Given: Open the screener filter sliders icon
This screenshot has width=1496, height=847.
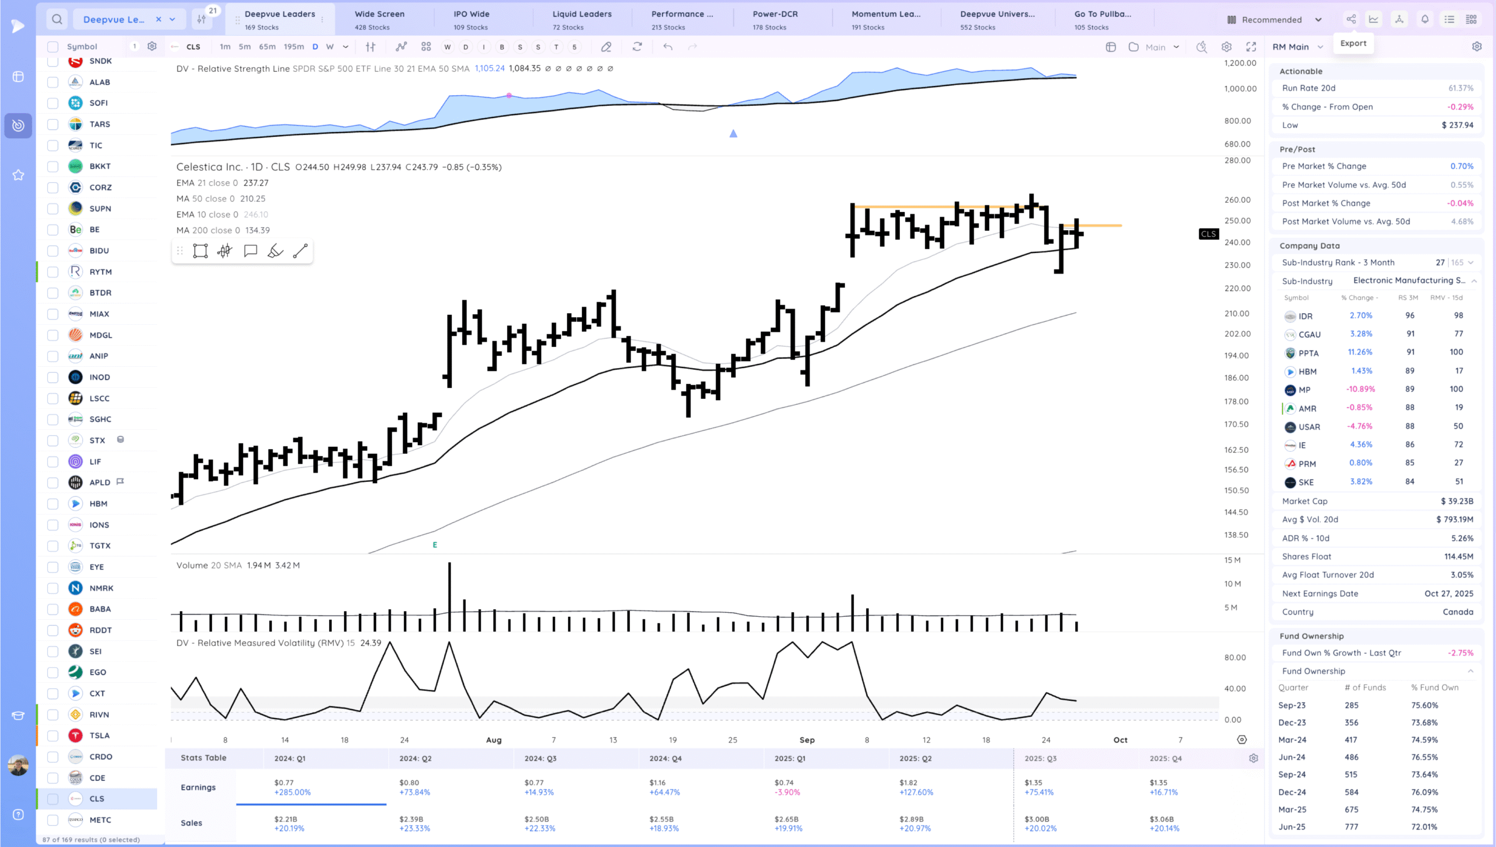Looking at the screenshot, I should [202, 19].
